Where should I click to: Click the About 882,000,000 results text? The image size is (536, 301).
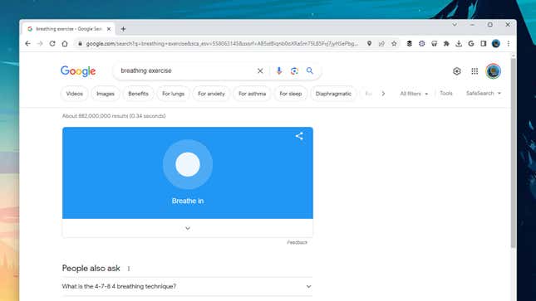(114, 116)
